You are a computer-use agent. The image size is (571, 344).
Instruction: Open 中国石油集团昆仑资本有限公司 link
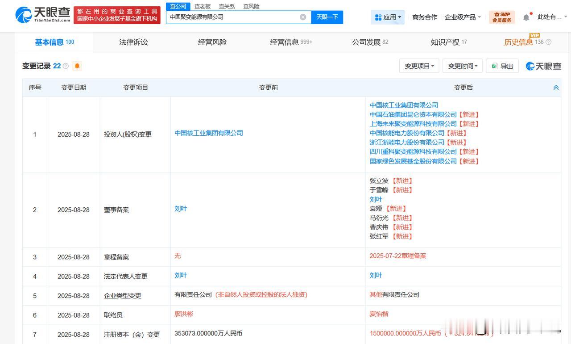[414, 114]
